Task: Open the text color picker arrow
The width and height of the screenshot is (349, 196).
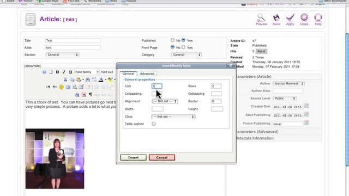Action: pyautogui.click(x=105, y=79)
